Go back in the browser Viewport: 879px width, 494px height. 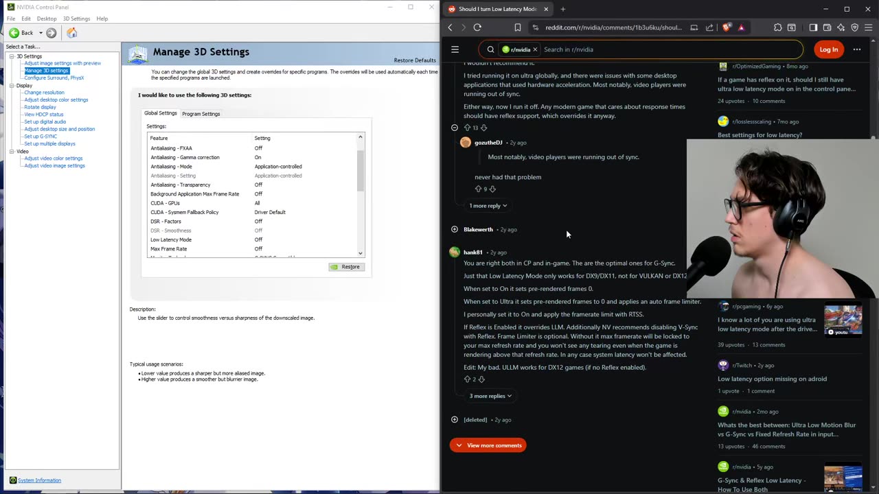[450, 27]
